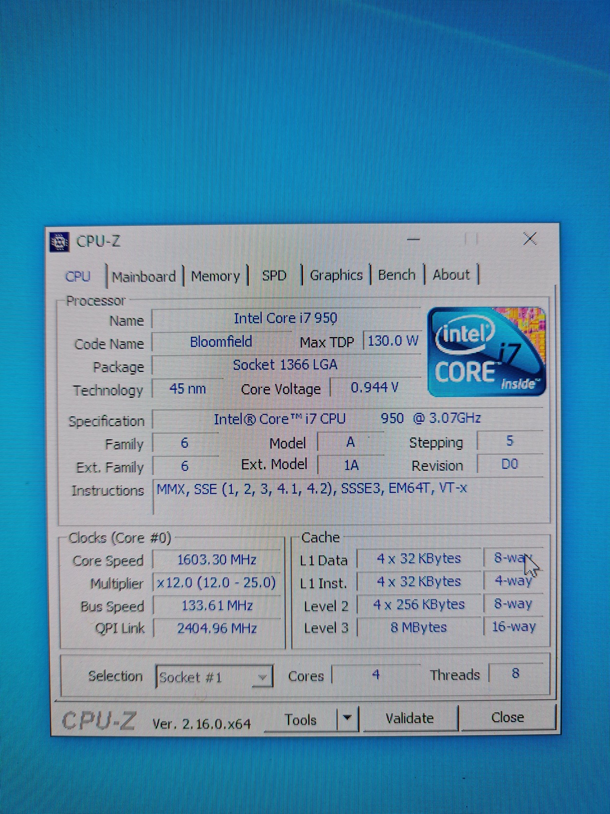The width and height of the screenshot is (610, 814).
Task: Open the Bench tab
Action: (396, 275)
